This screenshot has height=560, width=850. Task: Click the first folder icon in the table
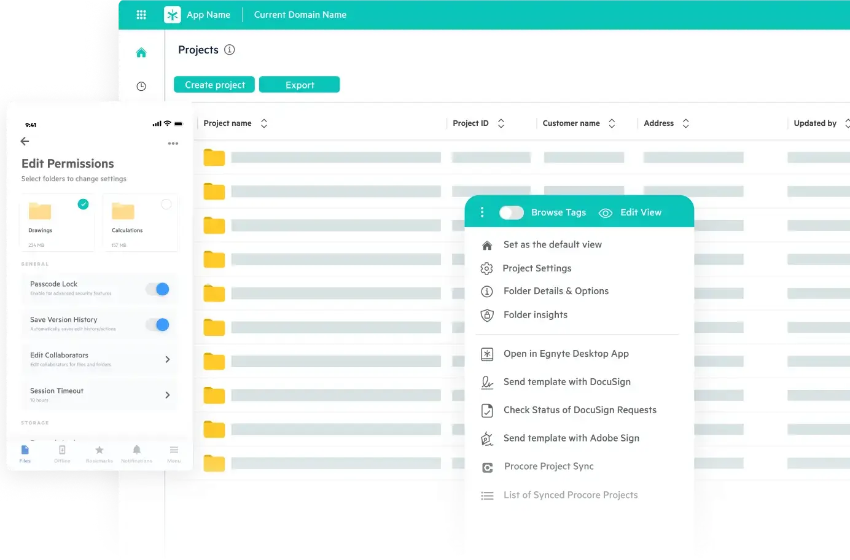pyautogui.click(x=214, y=158)
